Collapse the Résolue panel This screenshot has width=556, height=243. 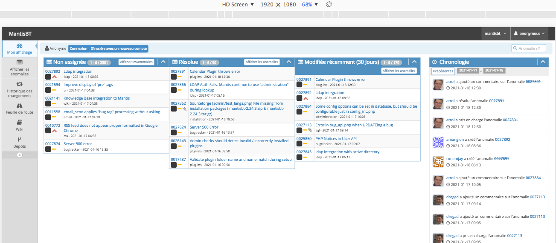point(288,62)
